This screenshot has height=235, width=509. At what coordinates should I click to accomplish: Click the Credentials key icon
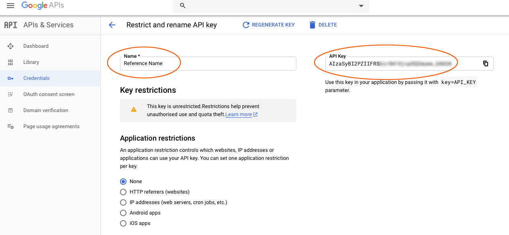point(11,78)
